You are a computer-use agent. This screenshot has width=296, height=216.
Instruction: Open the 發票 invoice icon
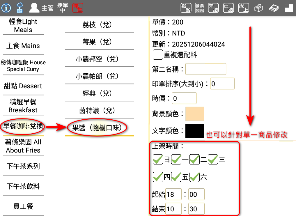(200, 8)
